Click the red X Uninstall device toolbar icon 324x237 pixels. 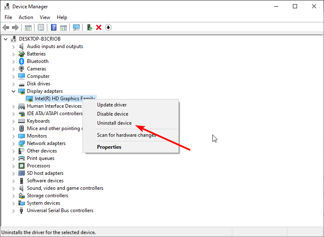coord(99,27)
